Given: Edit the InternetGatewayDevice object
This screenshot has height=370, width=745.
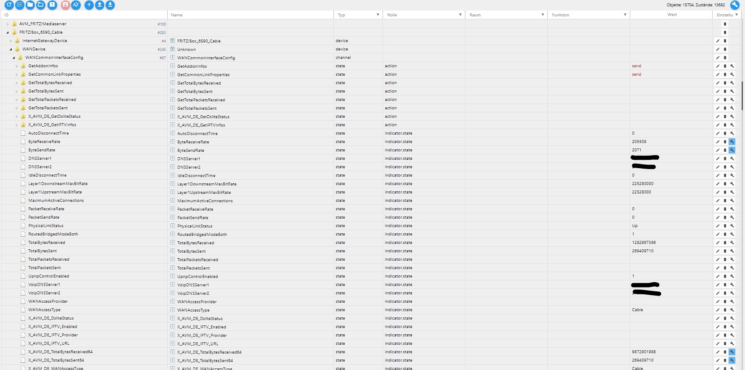Looking at the screenshot, I should coord(718,41).
